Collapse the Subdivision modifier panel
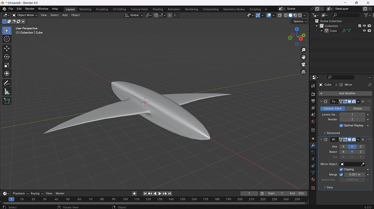374x209 pixels. point(321,102)
